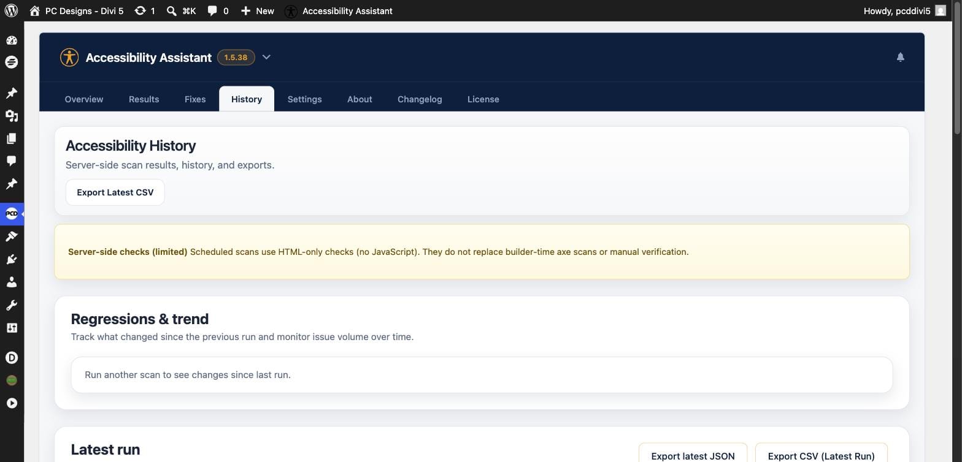Open the Users person icon in sidebar
The width and height of the screenshot is (962, 462).
(12, 282)
